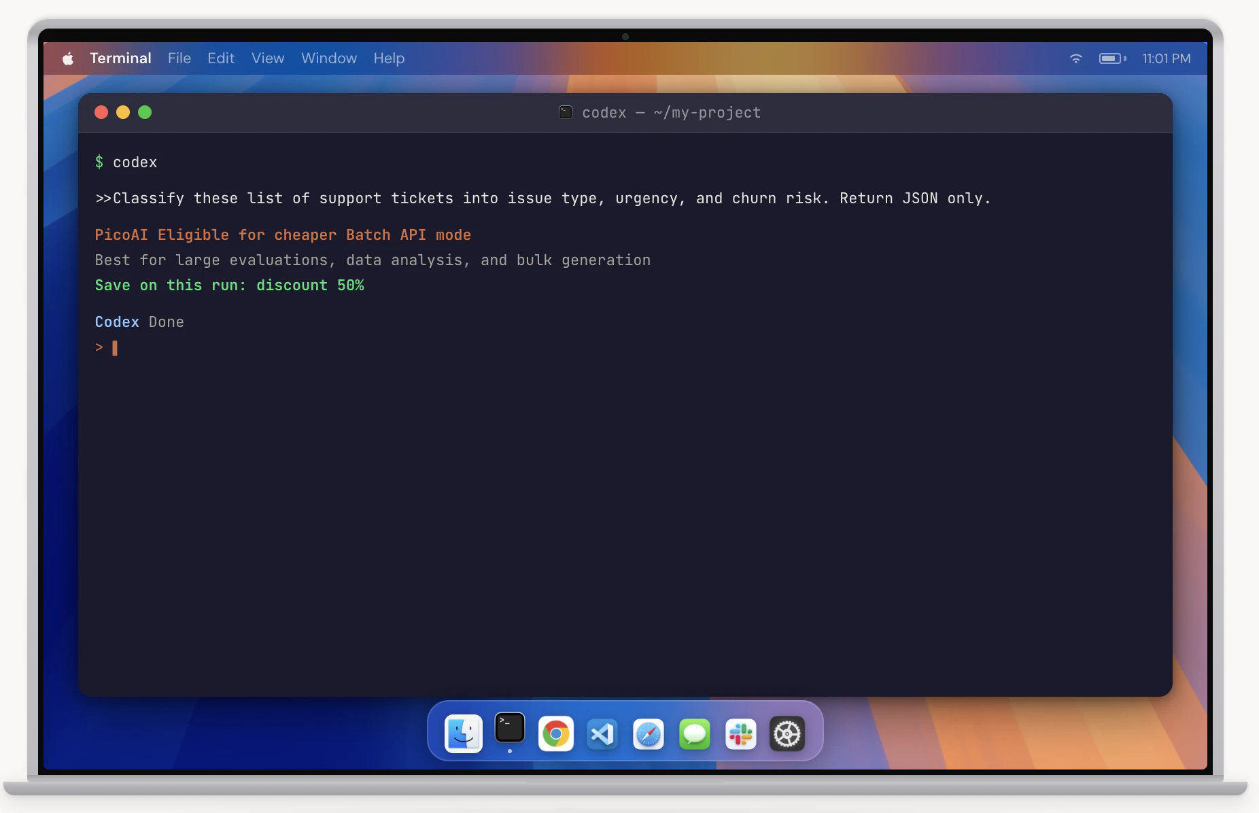Screen dimensions: 1259x813
Task: Open the Window menu
Action: pos(328,58)
